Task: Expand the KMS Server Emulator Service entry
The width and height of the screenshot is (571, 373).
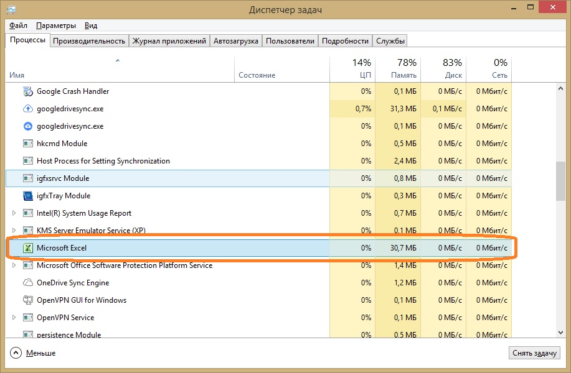Action: pyautogui.click(x=14, y=231)
